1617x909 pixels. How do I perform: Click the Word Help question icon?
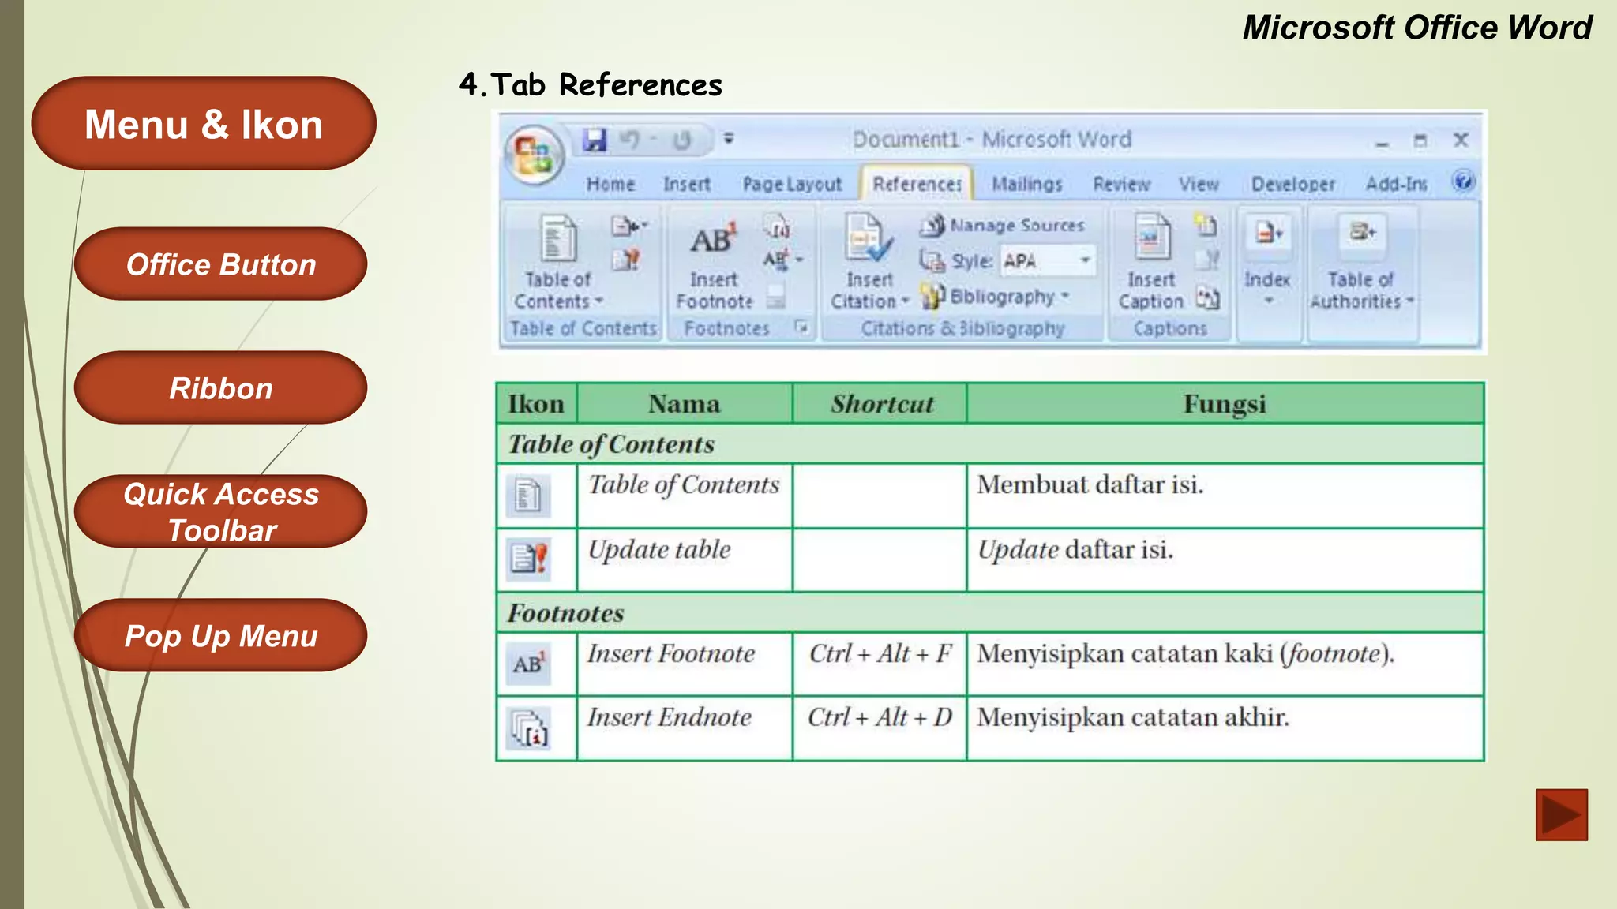click(1463, 181)
